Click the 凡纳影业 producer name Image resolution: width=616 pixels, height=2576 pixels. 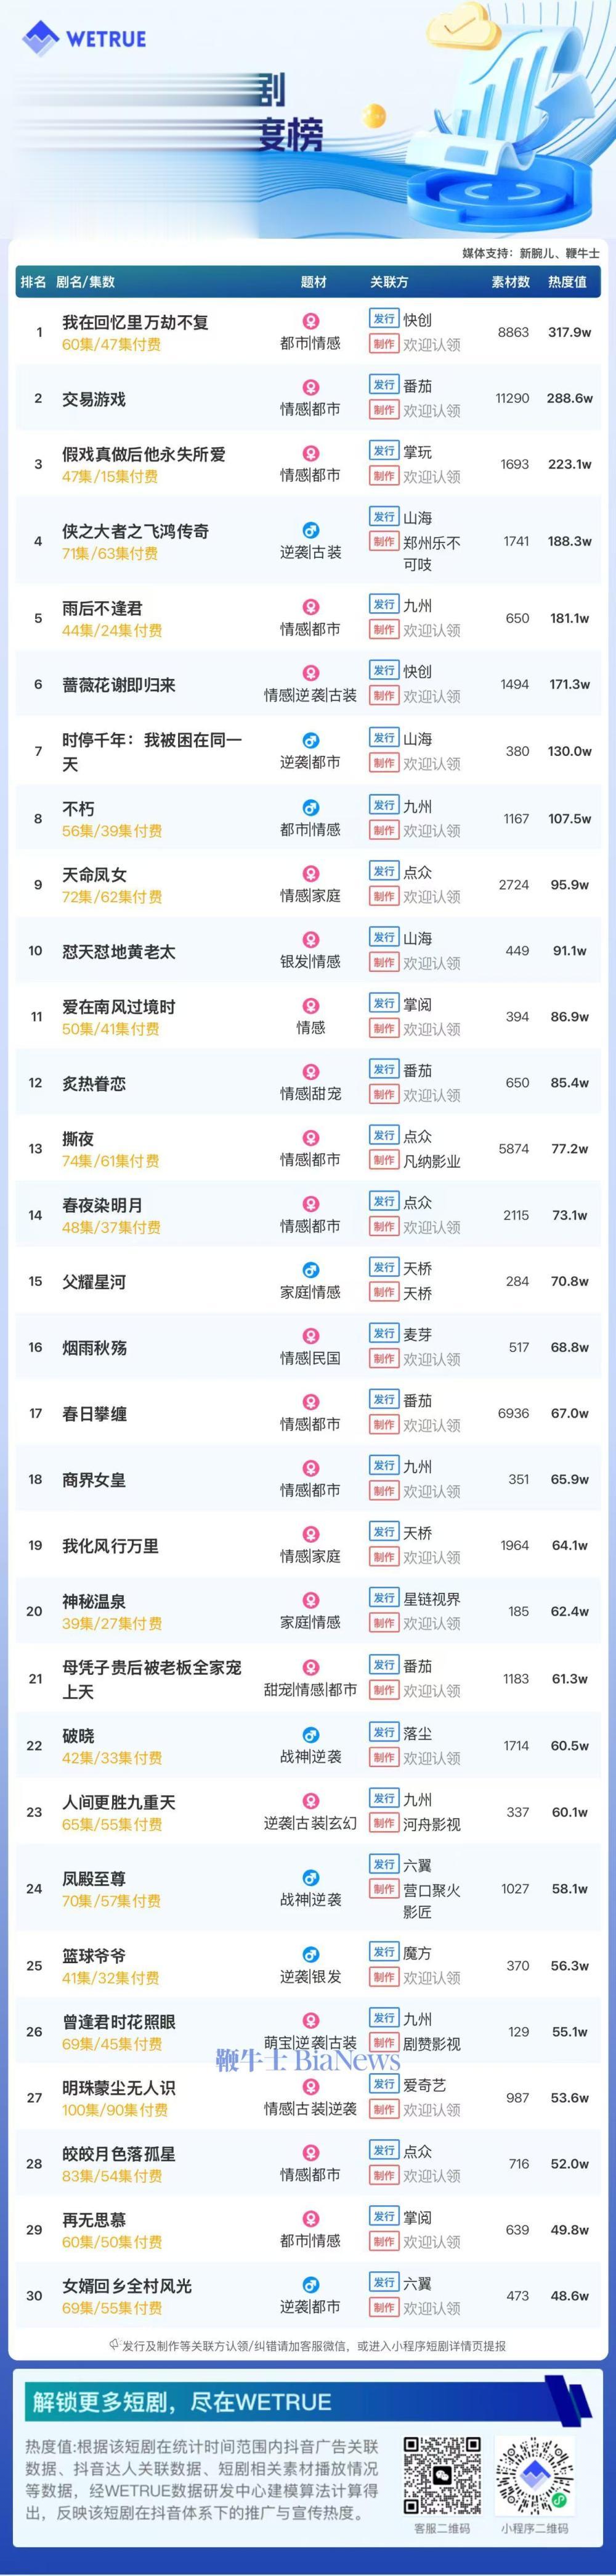[x=431, y=1161]
